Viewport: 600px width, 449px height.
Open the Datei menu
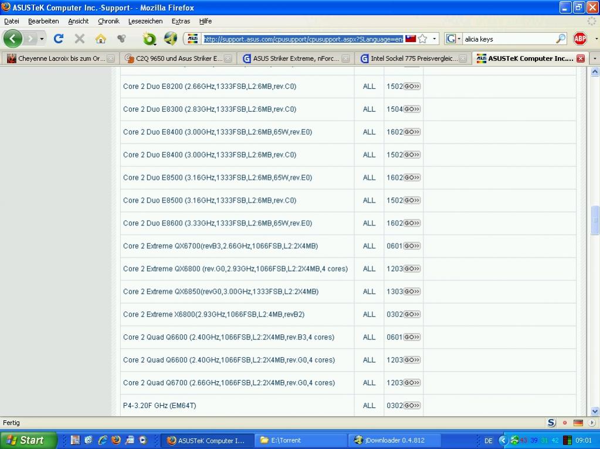tap(12, 22)
